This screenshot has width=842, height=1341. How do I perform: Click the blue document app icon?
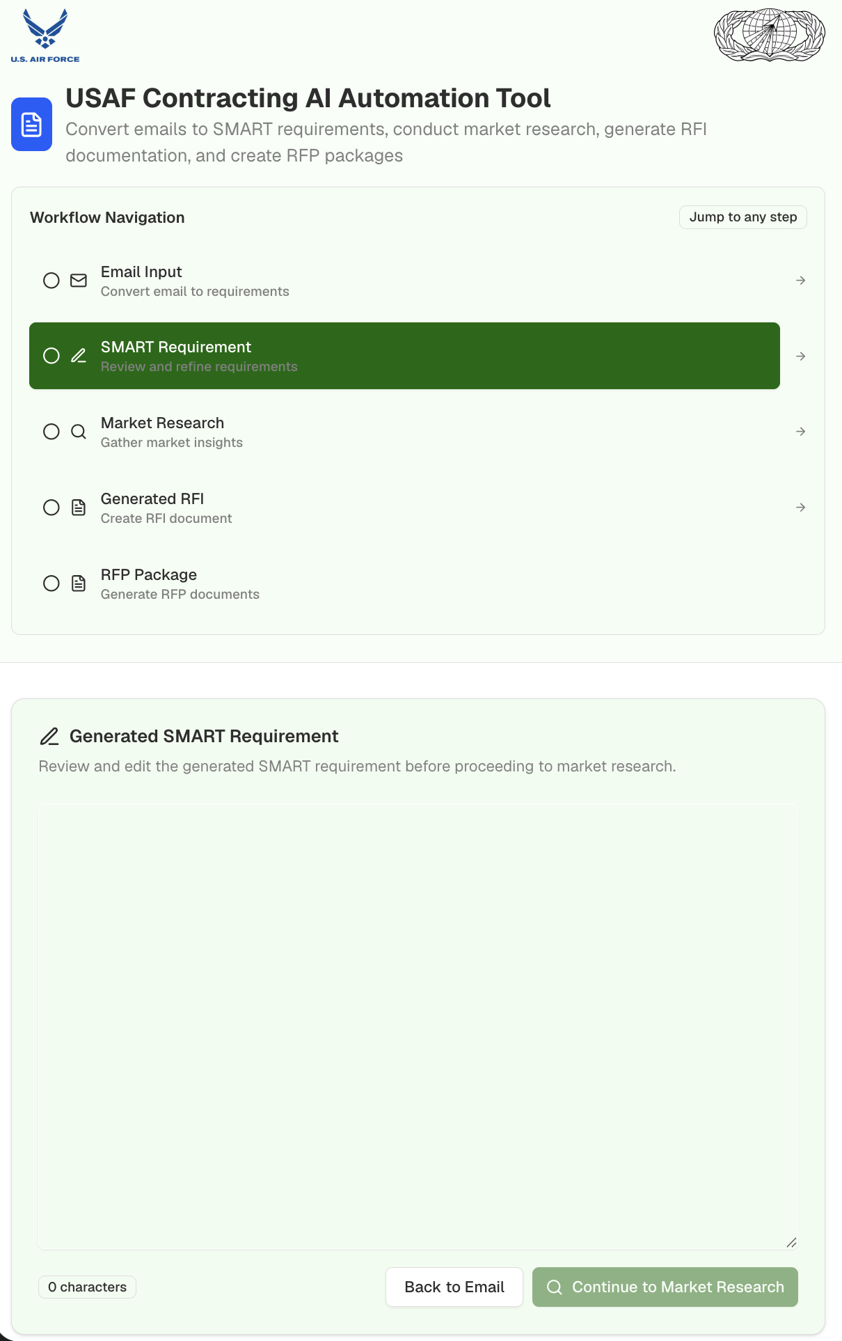pos(32,125)
